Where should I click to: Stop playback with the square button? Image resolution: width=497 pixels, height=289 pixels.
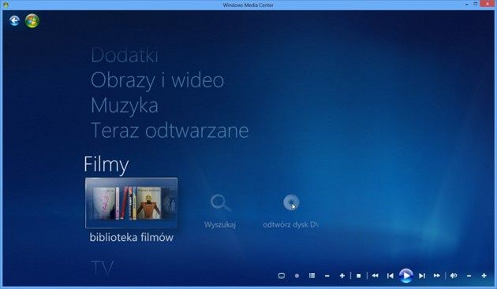(358, 276)
